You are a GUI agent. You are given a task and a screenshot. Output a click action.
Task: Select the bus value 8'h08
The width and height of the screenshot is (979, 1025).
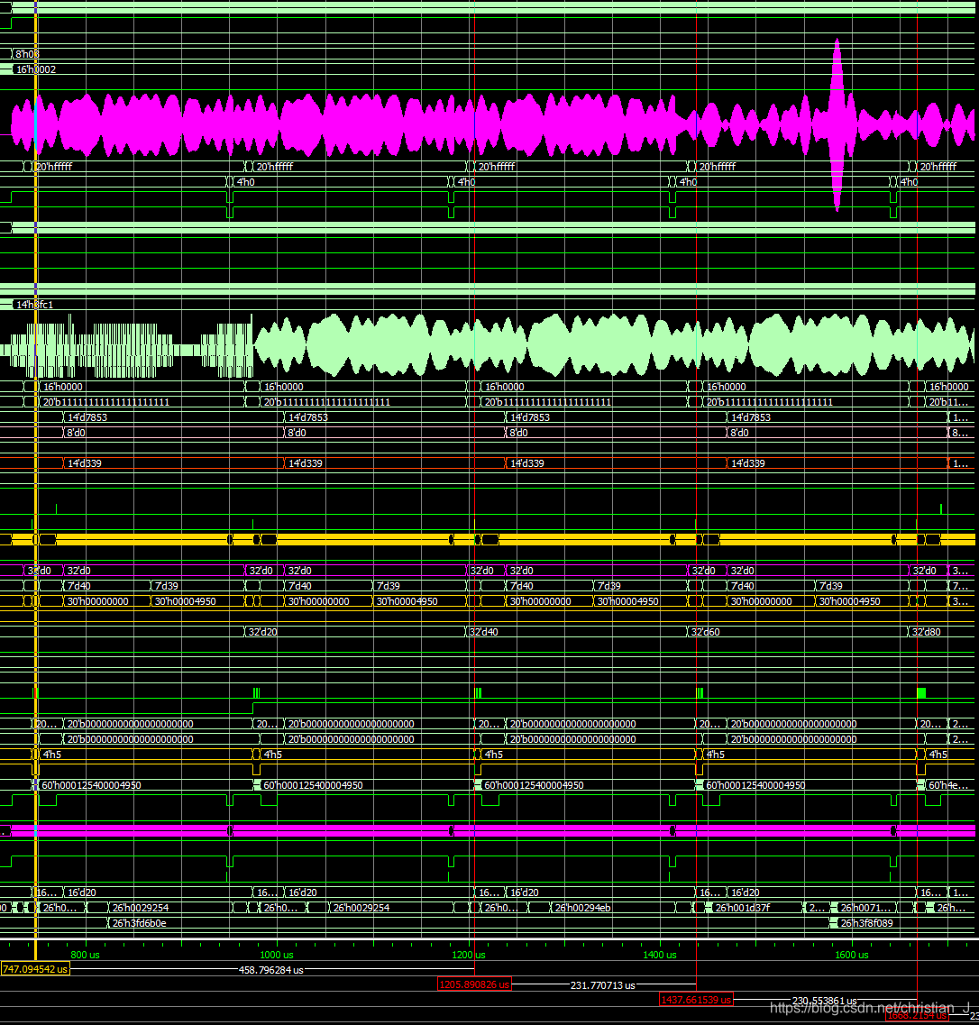(27, 54)
